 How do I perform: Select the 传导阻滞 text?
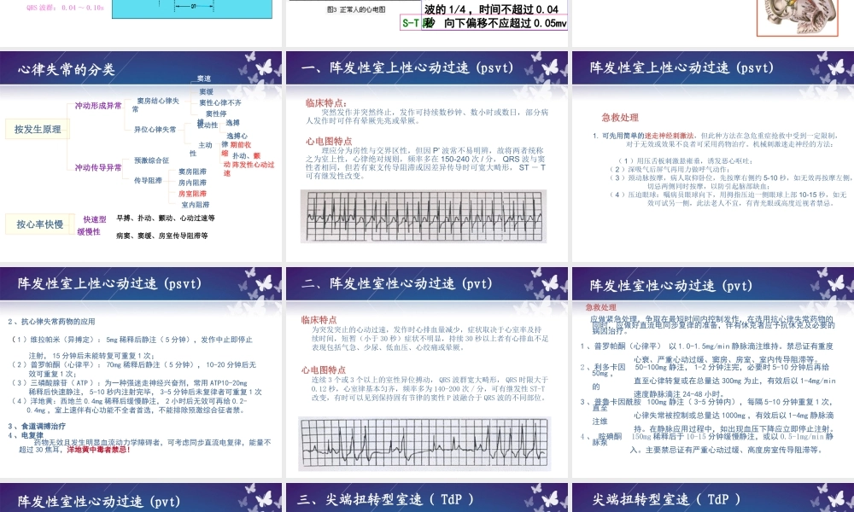pyautogui.click(x=148, y=180)
